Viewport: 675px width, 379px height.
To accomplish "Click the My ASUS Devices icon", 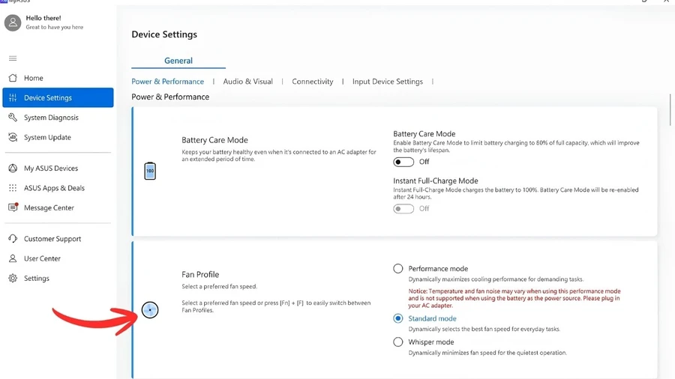I will (x=13, y=168).
